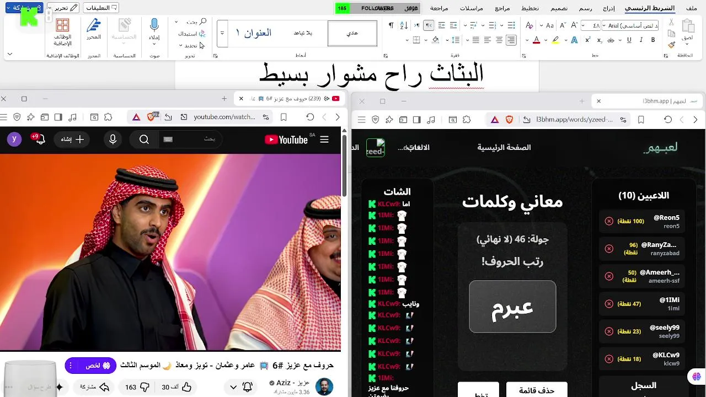Align text left in Word
Viewport: 706px width, 397px height.
[488, 40]
